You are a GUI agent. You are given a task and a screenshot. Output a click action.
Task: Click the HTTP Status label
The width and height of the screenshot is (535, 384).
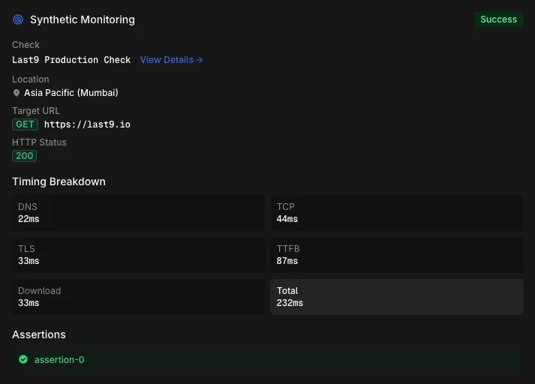tap(39, 142)
